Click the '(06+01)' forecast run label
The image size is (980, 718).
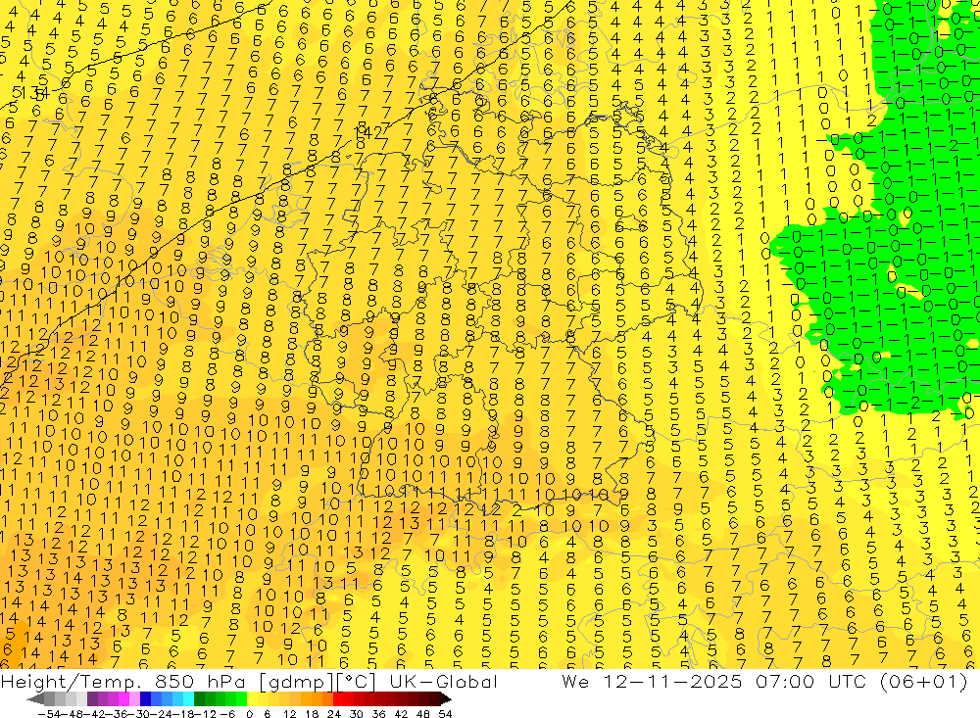click(924, 681)
